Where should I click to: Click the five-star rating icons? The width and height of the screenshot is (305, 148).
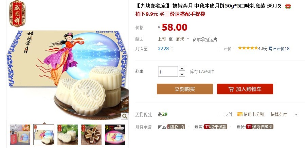point(248,48)
